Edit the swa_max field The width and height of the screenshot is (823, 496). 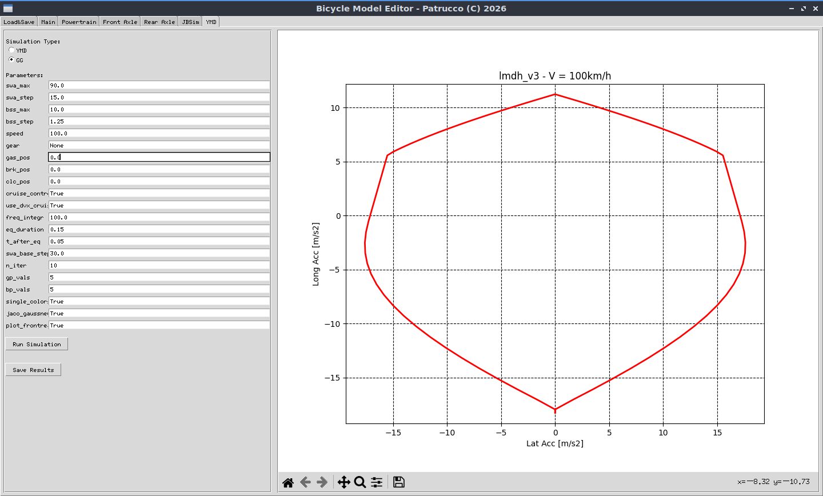pos(159,85)
